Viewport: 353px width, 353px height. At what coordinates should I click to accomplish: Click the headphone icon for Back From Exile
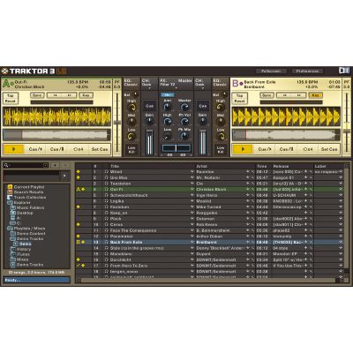coord(106,242)
